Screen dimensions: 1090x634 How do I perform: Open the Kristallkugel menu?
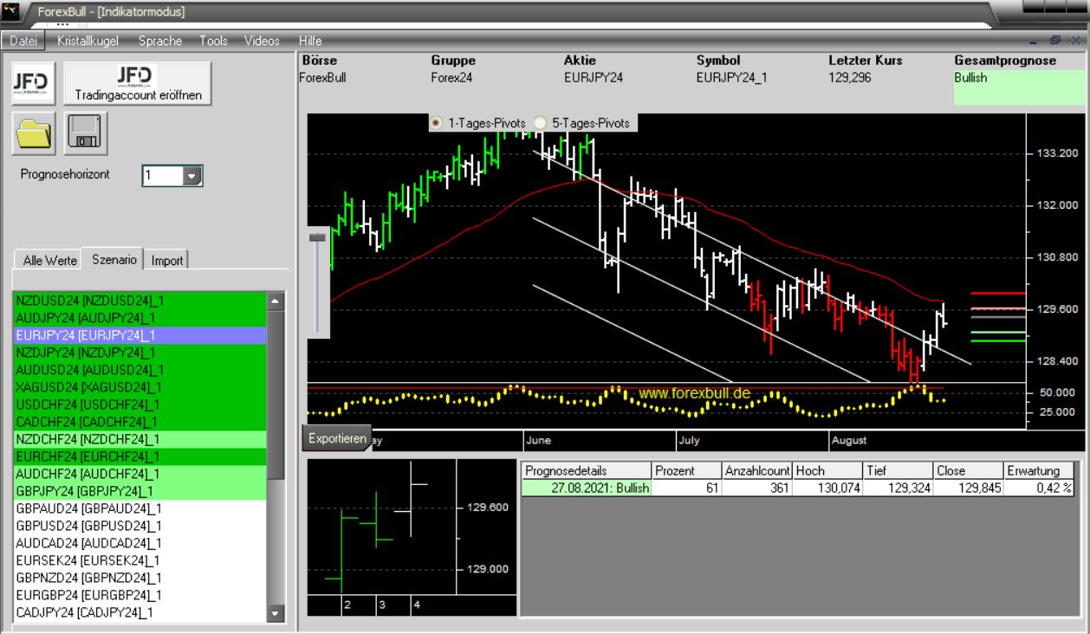(89, 41)
